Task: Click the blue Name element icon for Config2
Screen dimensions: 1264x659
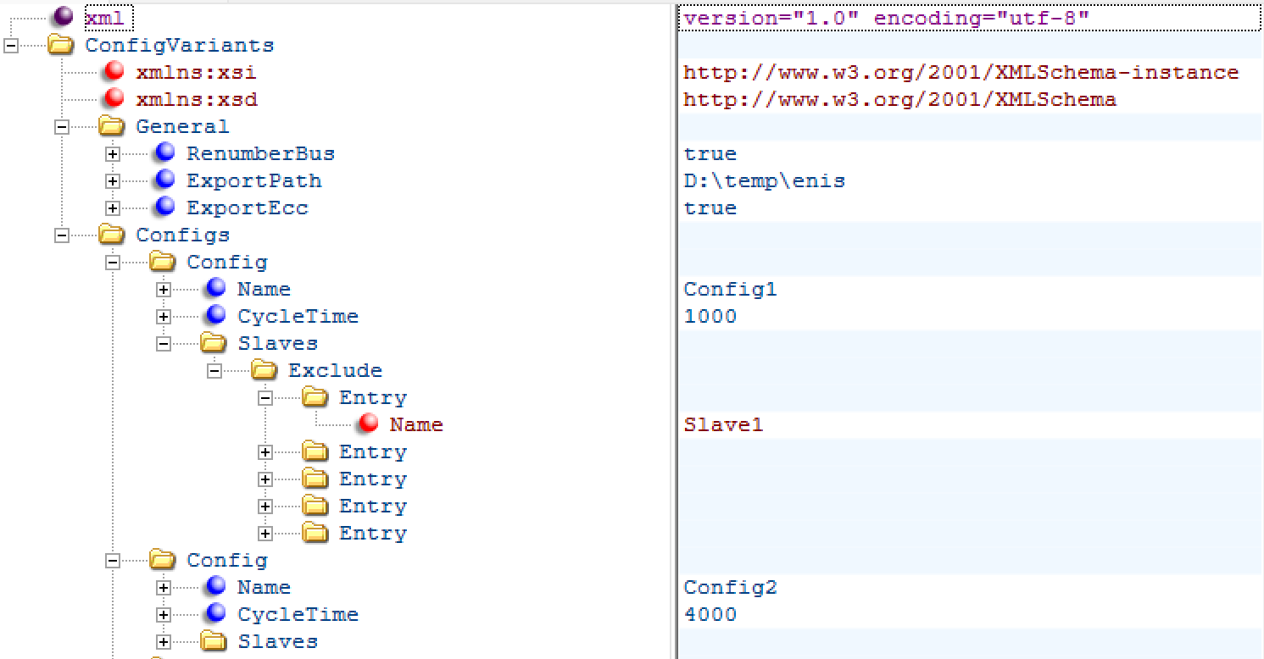Action: 214,585
